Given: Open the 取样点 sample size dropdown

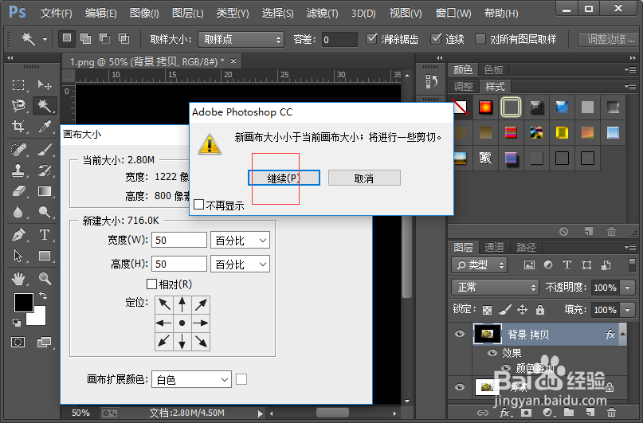Looking at the screenshot, I should click(241, 39).
